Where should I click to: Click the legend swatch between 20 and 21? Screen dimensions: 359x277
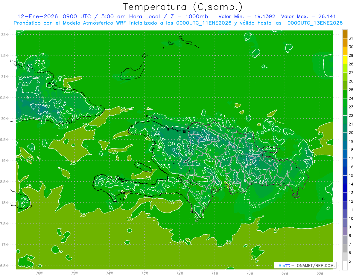[x=345, y=128]
